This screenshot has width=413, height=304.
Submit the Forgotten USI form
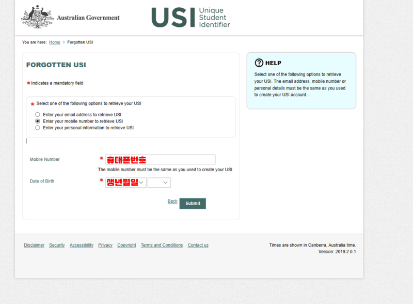tap(193, 204)
